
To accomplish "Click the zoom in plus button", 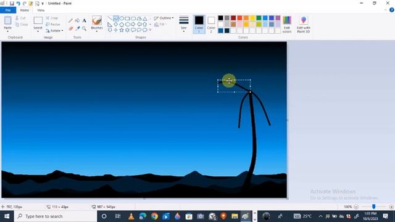I will coord(391,207).
